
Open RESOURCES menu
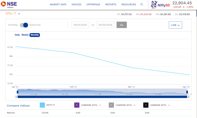tap(129, 5)
